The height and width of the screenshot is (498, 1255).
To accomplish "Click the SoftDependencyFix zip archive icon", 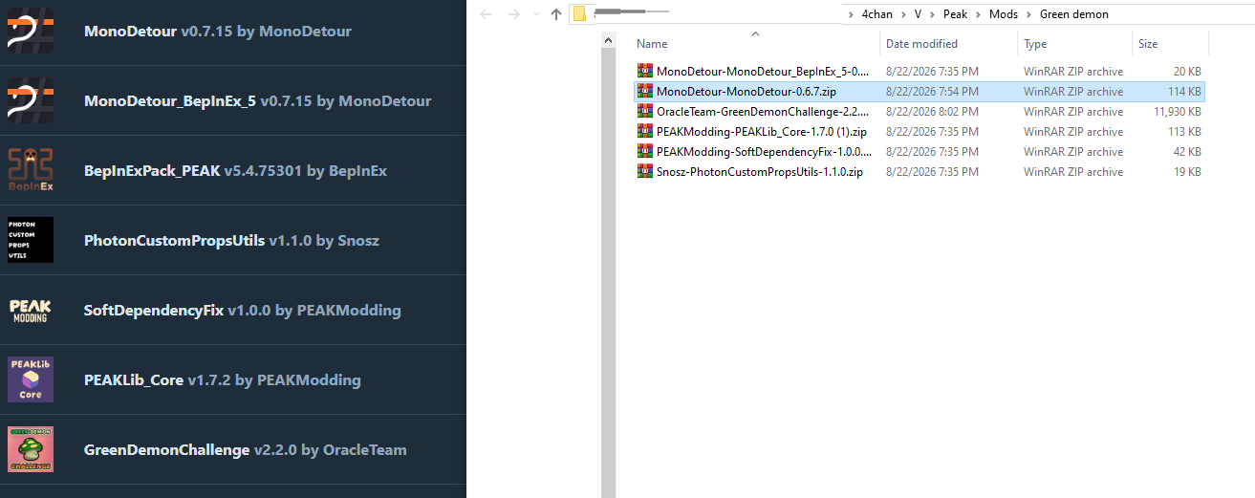I will [x=644, y=152].
